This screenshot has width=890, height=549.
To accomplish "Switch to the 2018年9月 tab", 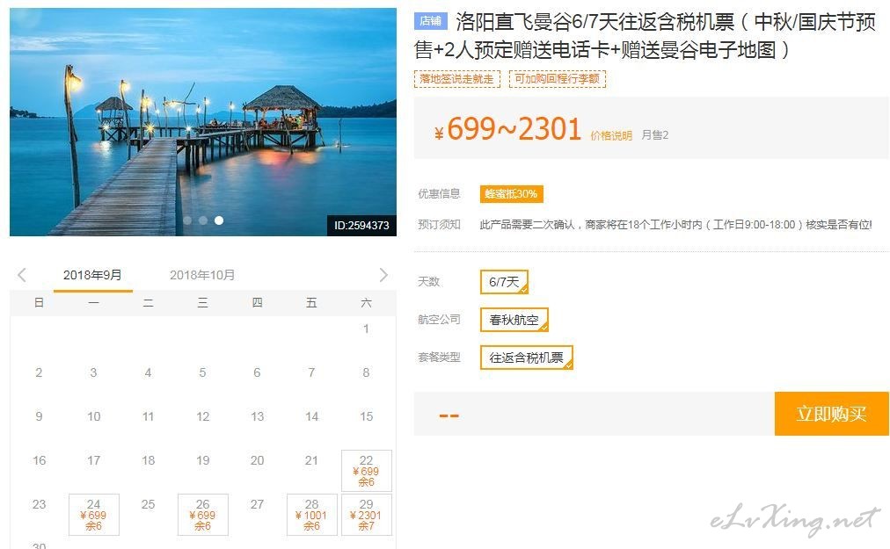I will [92, 275].
